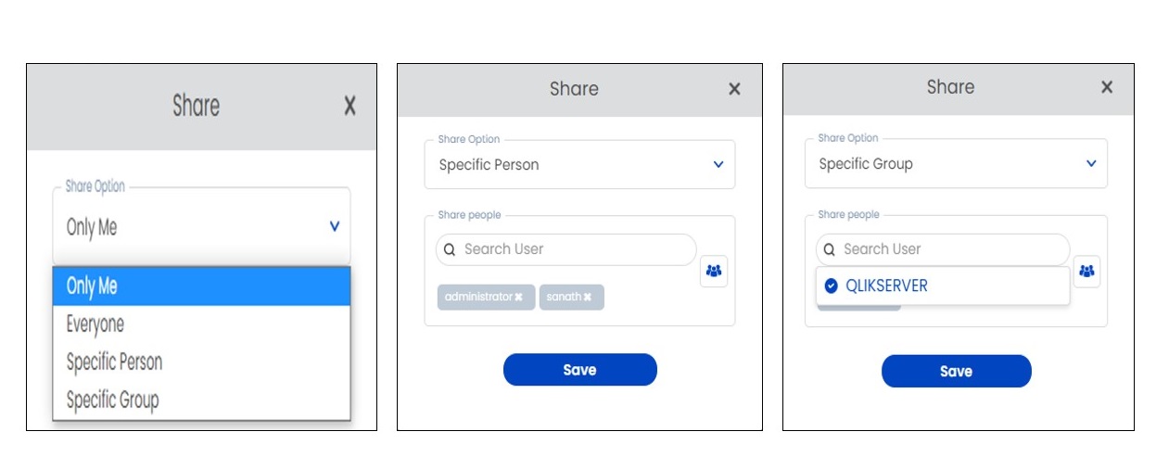Image resolution: width=1169 pixels, height=457 pixels.
Task: Focus the Search User field above administrator tag
Action: pyautogui.click(x=565, y=249)
